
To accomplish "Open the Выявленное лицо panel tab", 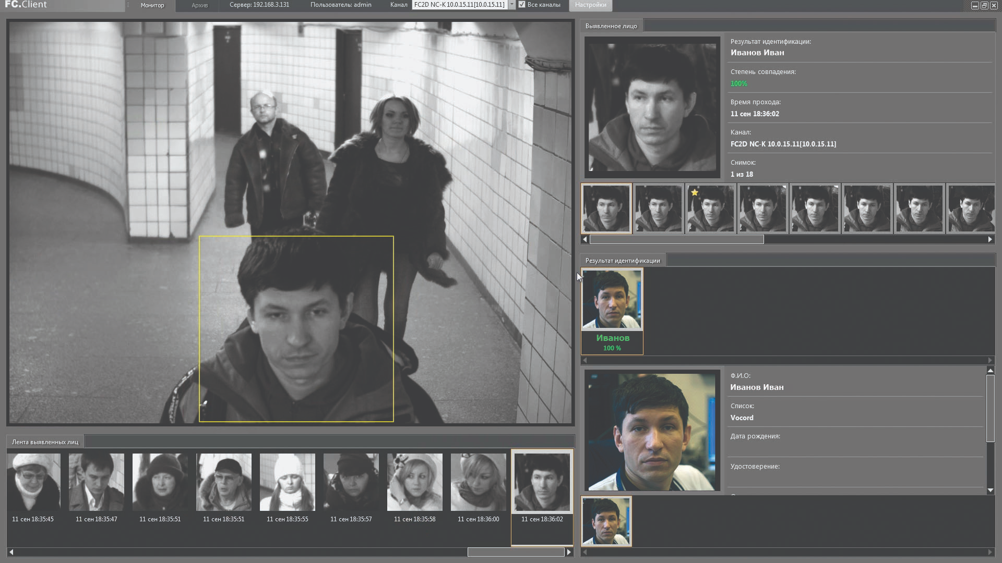I will pyautogui.click(x=611, y=26).
